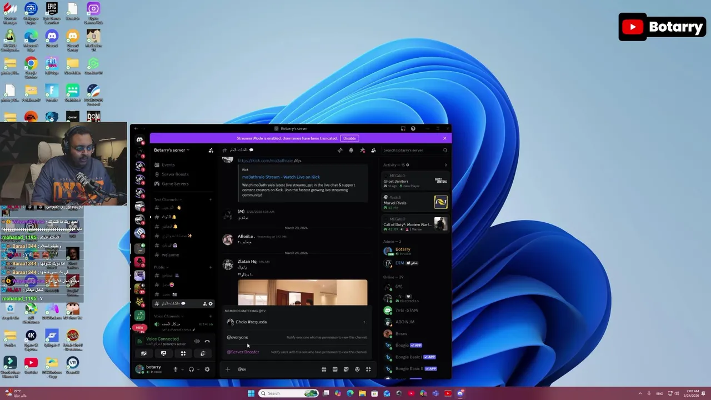Open user settings gear

point(207,369)
